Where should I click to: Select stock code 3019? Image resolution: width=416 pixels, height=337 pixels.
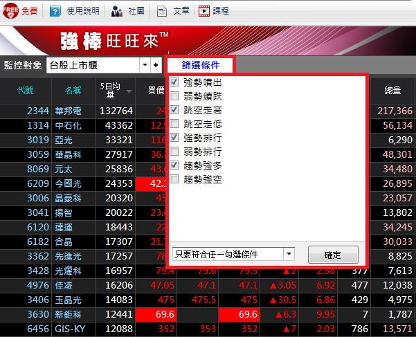pos(38,140)
